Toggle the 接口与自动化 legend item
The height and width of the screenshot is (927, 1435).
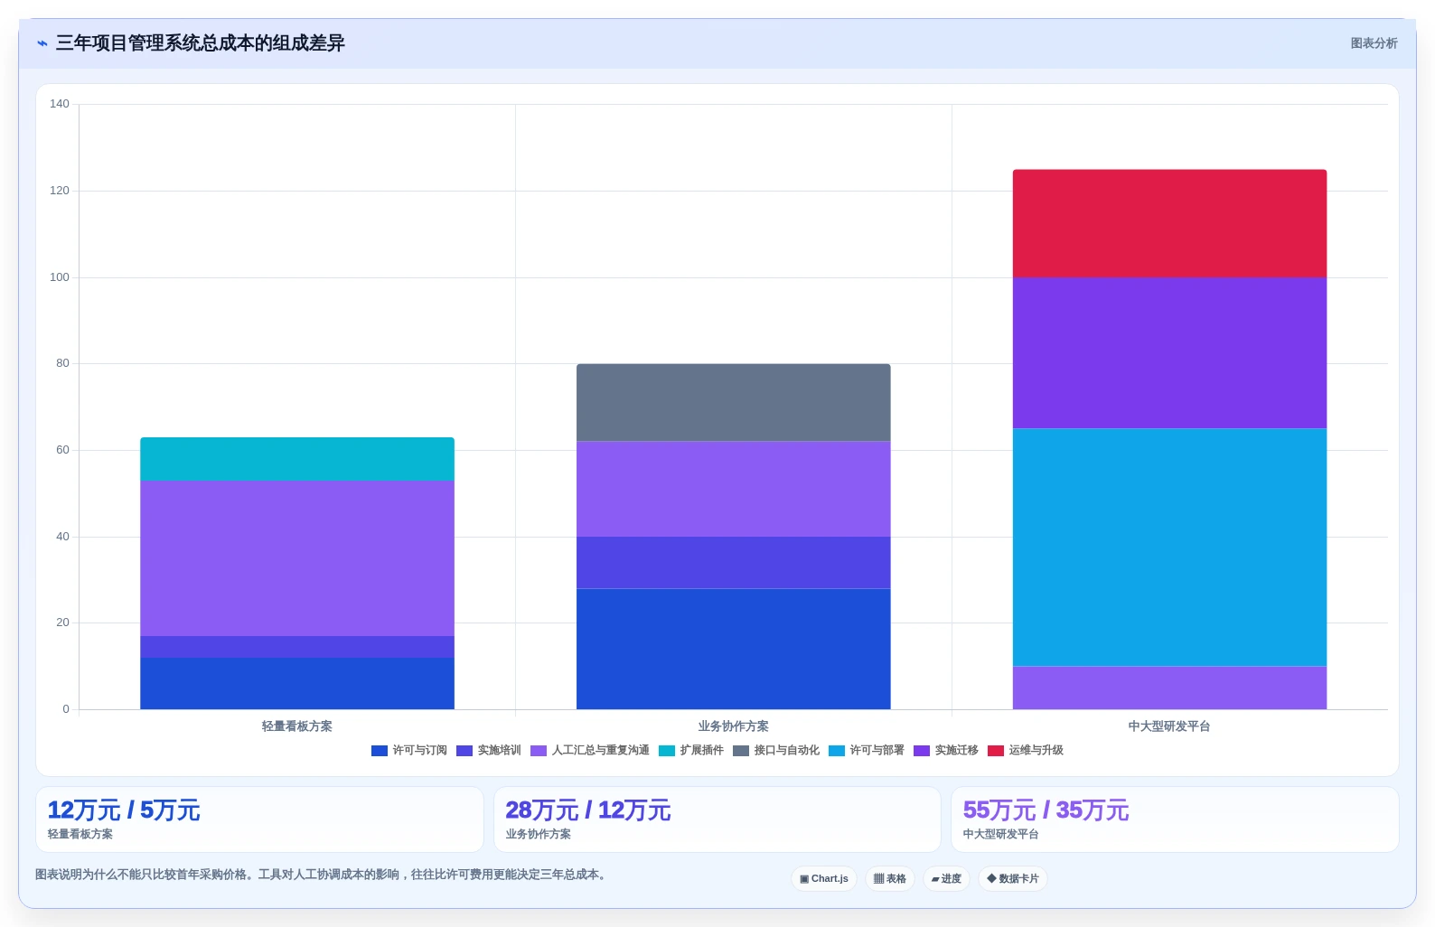tap(776, 751)
